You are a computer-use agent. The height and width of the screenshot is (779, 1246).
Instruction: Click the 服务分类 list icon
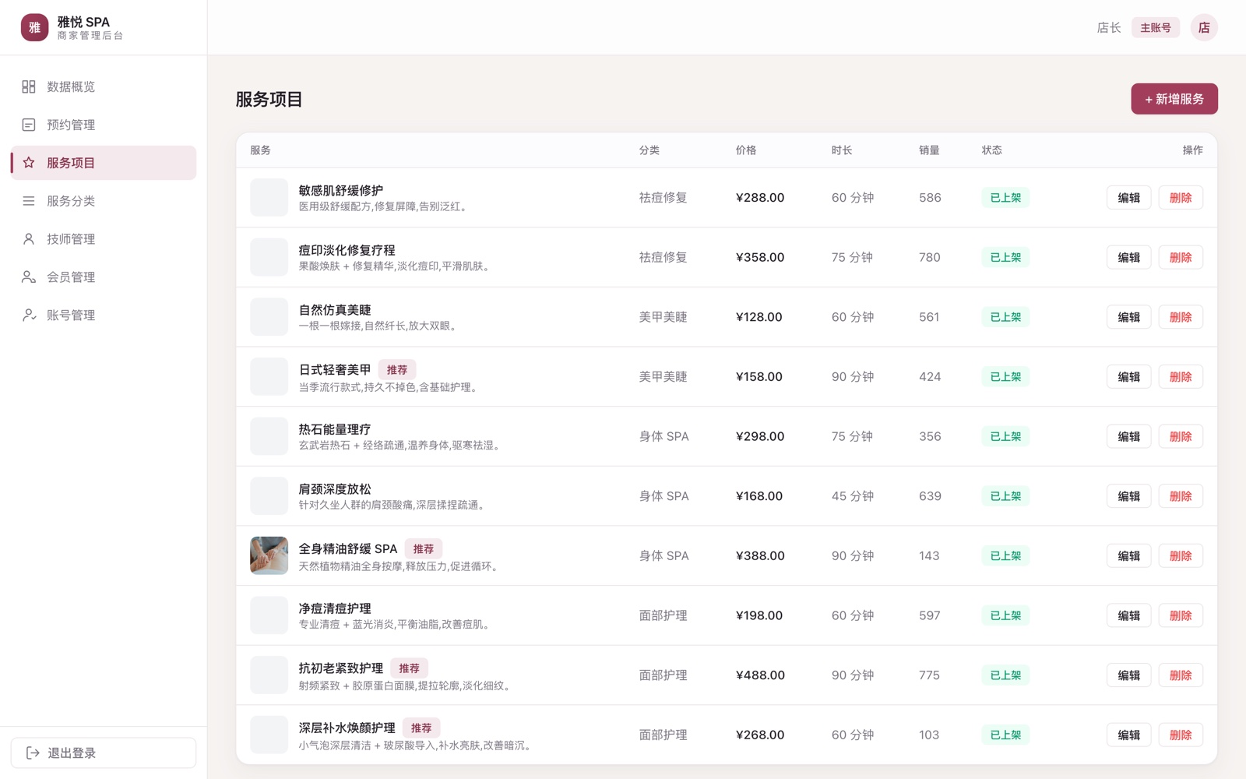tap(29, 201)
